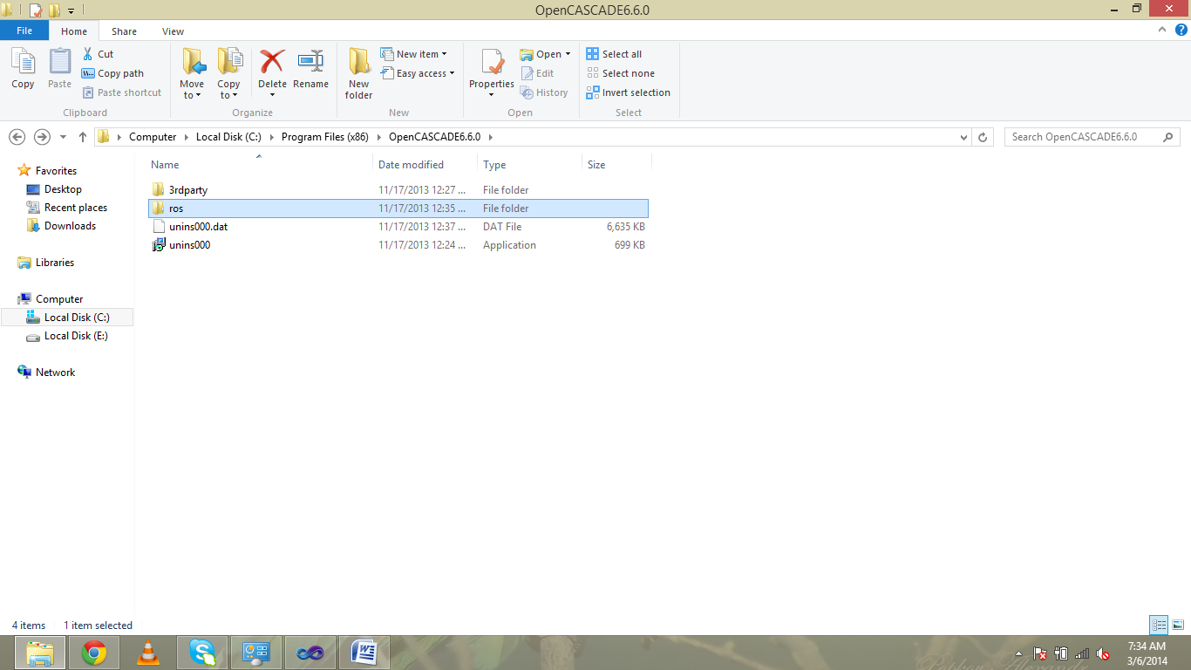Open the New item dropdown

414,54
